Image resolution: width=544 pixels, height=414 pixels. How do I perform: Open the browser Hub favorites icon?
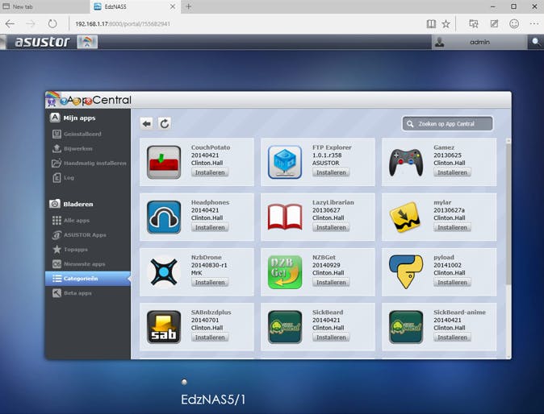coord(473,24)
